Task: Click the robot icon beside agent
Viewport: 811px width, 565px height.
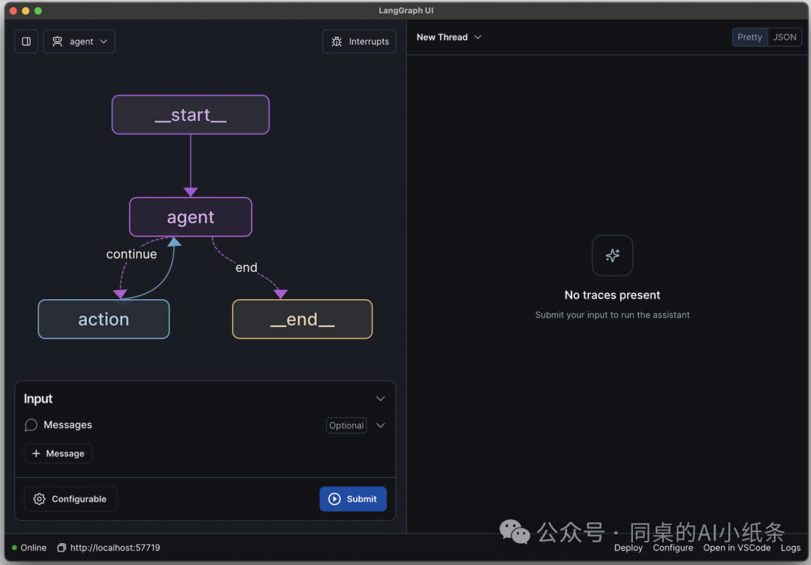Action: (57, 41)
